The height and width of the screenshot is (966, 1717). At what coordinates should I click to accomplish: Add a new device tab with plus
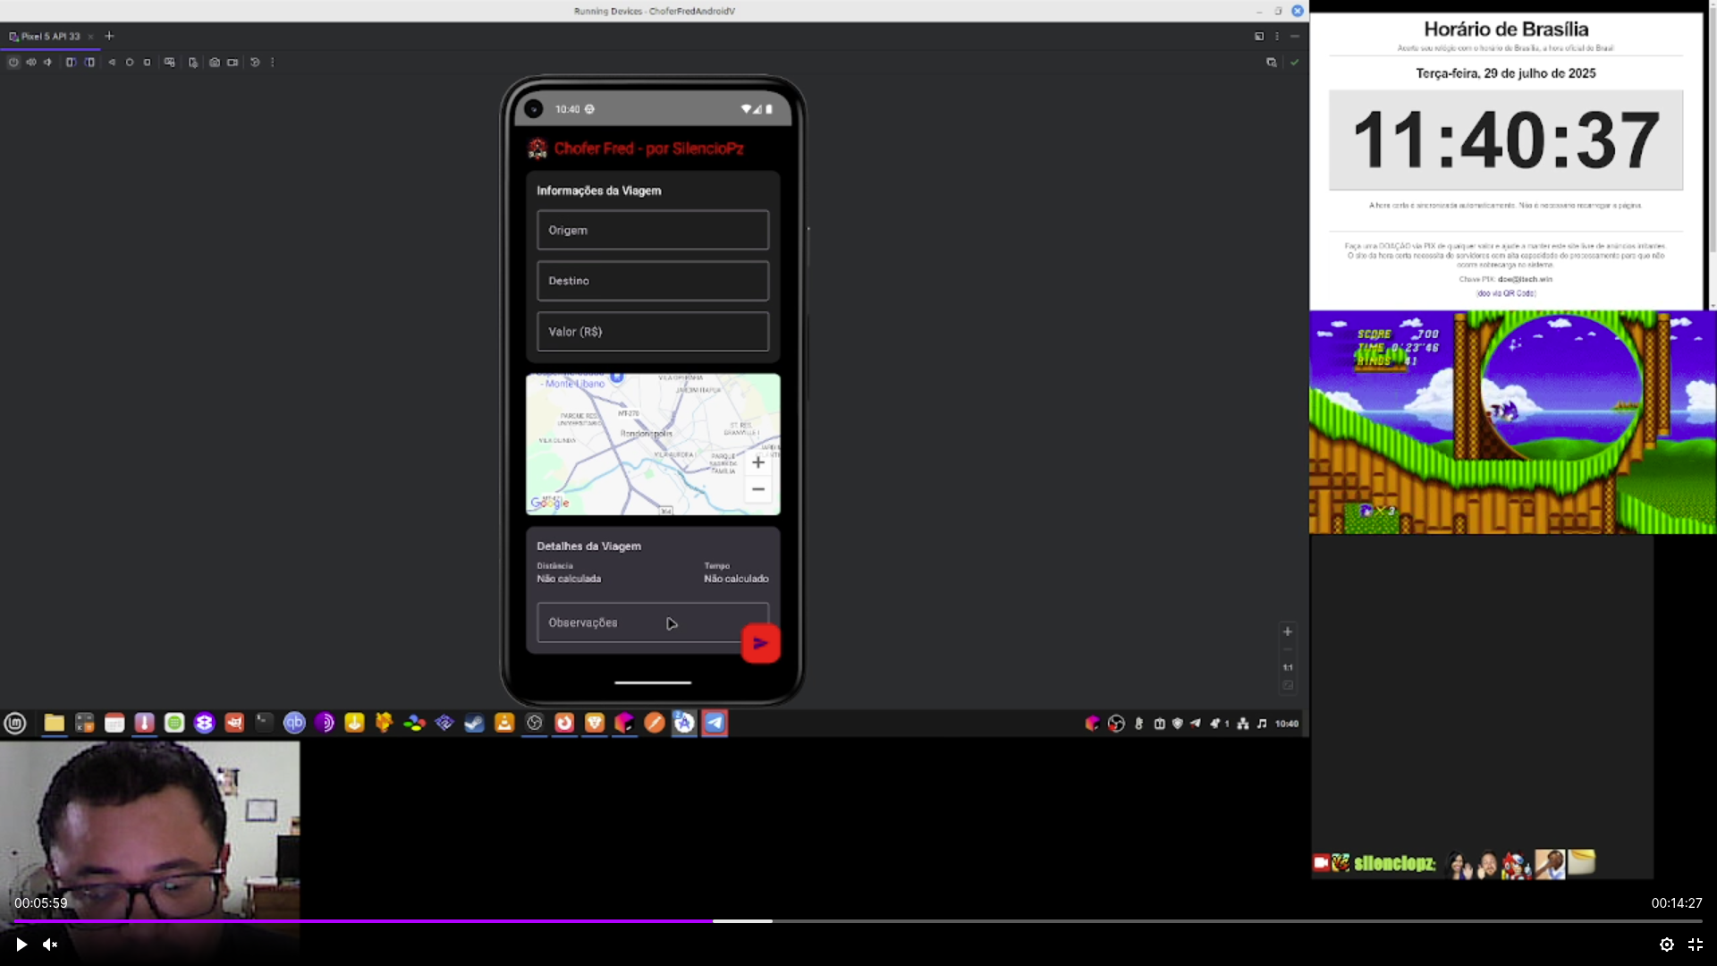(109, 37)
